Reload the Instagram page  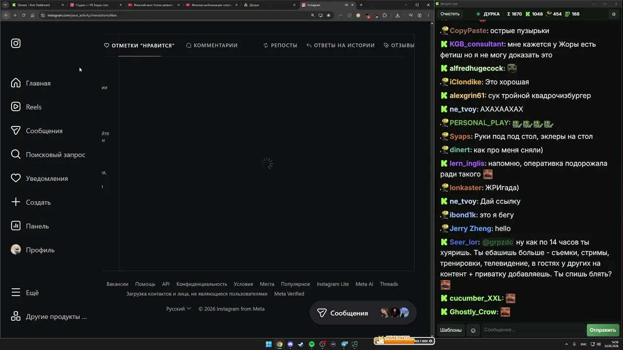click(23, 15)
